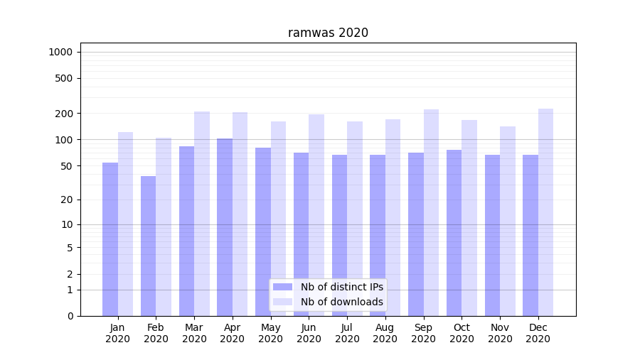Select the 'Aug 2020' x-axis label
Viewport: 640px width, 355px height.
tap(385, 333)
